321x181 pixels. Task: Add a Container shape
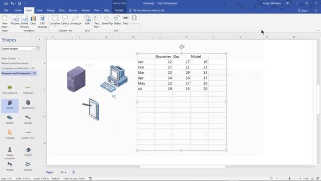tap(55, 21)
